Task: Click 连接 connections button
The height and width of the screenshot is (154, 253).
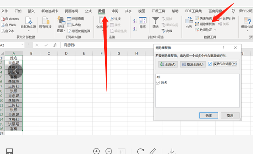Action: (x=115, y=19)
